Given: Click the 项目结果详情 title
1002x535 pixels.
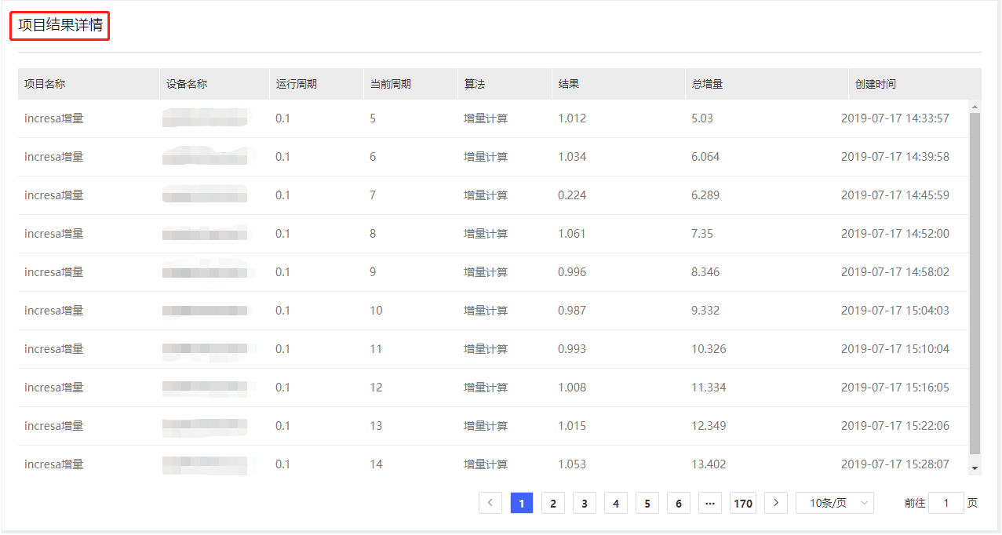Looking at the screenshot, I should click(x=60, y=26).
